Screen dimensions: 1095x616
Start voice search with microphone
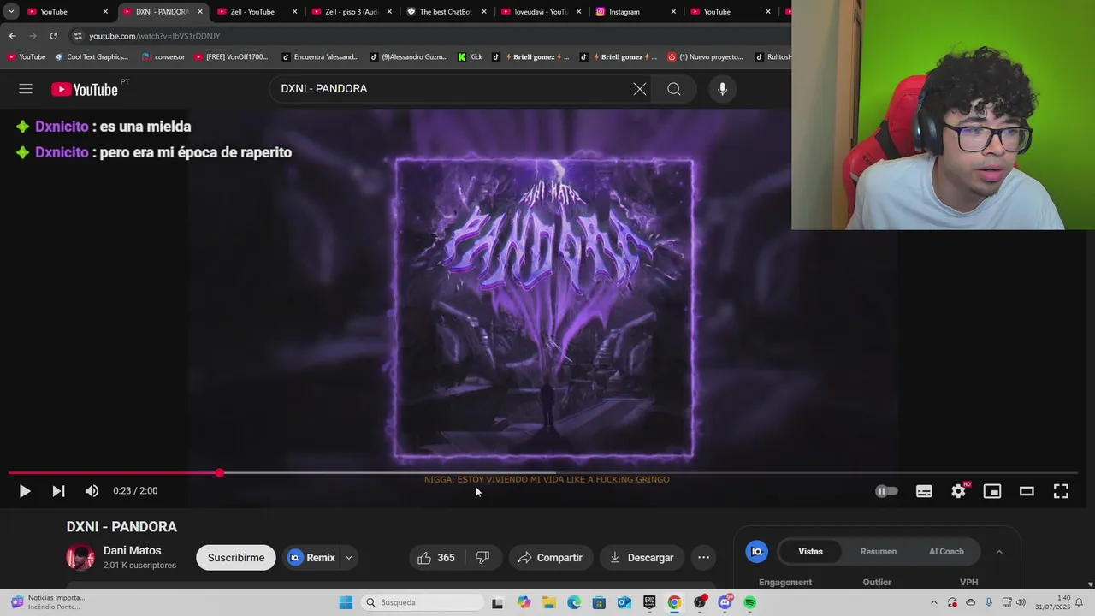722,89
